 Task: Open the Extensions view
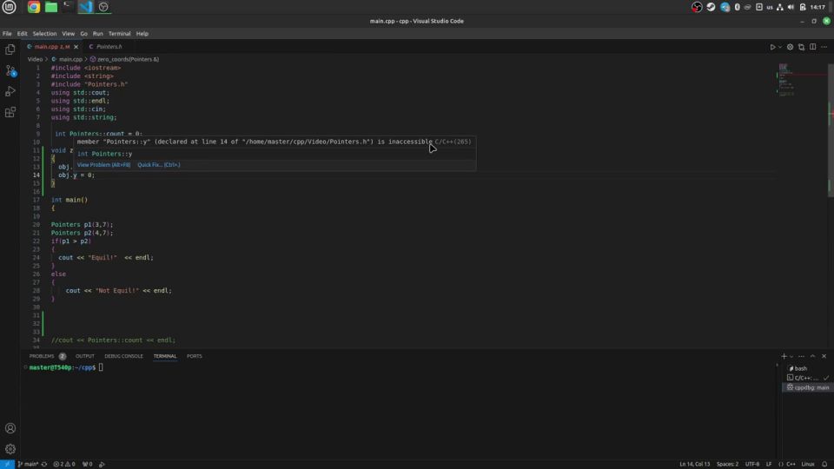[x=10, y=112]
